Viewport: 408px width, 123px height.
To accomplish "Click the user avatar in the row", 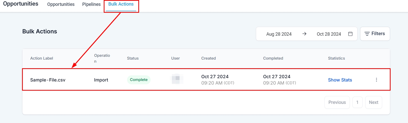I will [177, 79].
